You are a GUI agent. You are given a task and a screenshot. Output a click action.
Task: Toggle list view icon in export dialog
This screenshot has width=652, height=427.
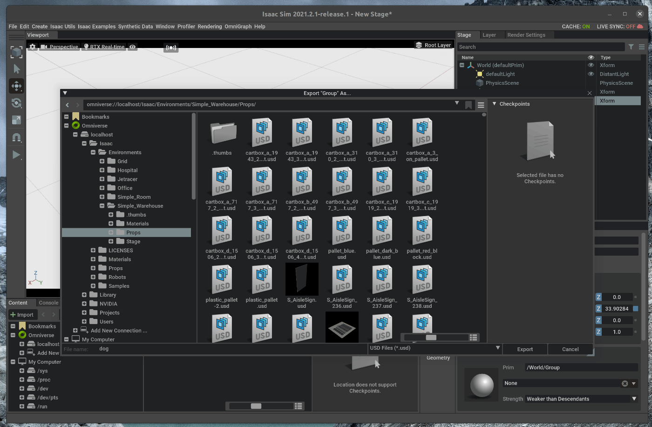[x=474, y=337]
